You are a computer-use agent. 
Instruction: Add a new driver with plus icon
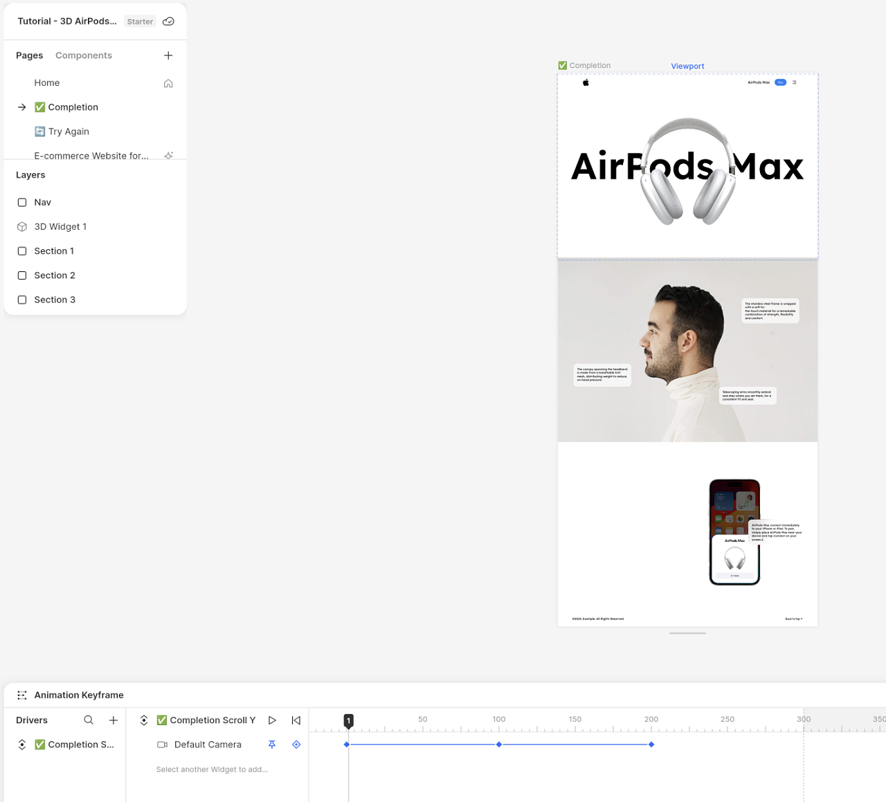[114, 720]
